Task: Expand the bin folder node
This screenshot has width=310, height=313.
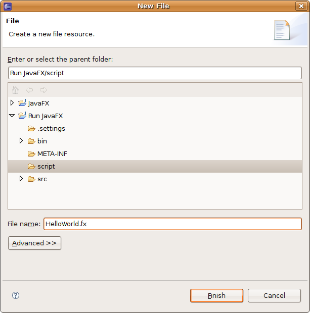Action: click(21, 141)
